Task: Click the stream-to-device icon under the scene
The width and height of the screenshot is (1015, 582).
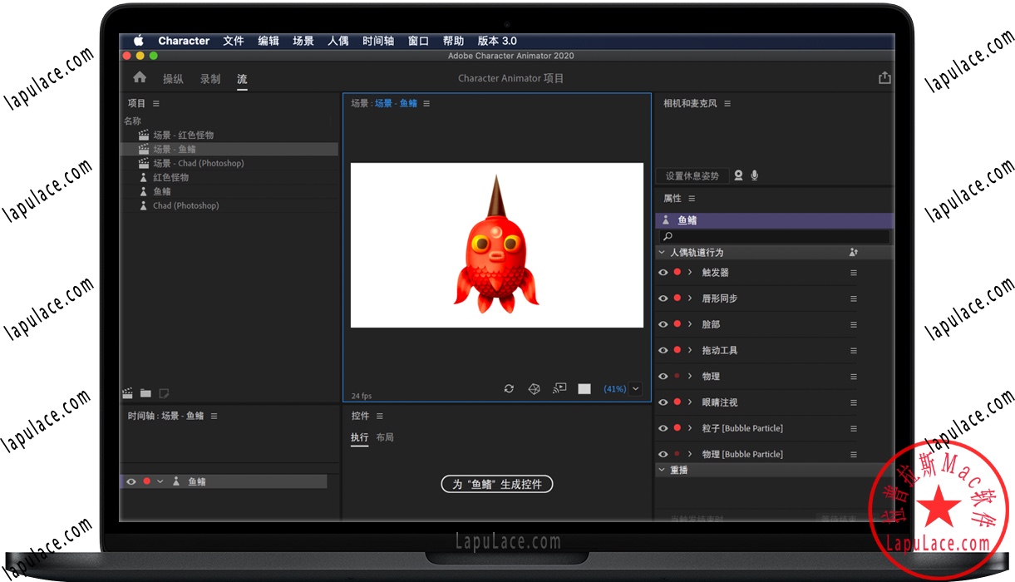Action: [x=559, y=388]
